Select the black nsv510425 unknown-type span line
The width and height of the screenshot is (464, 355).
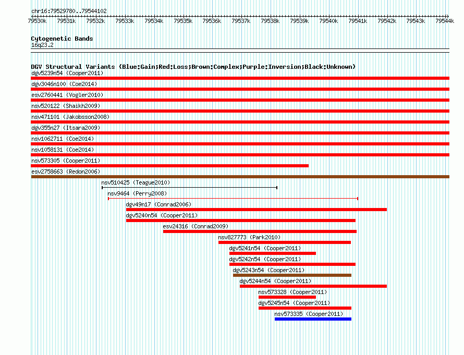189,188
